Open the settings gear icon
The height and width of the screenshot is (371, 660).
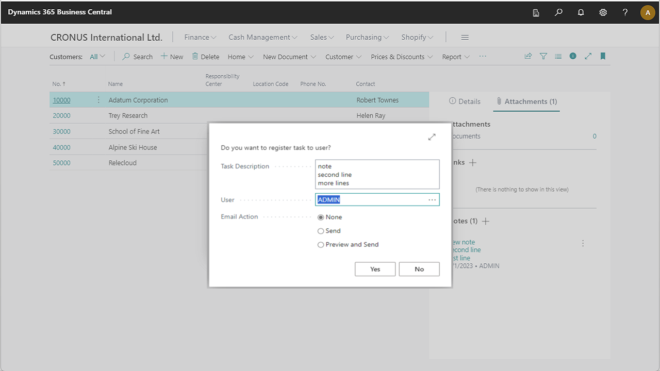[x=603, y=12]
